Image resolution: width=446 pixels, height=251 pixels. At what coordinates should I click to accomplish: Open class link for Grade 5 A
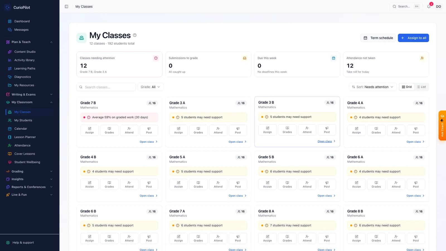(237, 196)
